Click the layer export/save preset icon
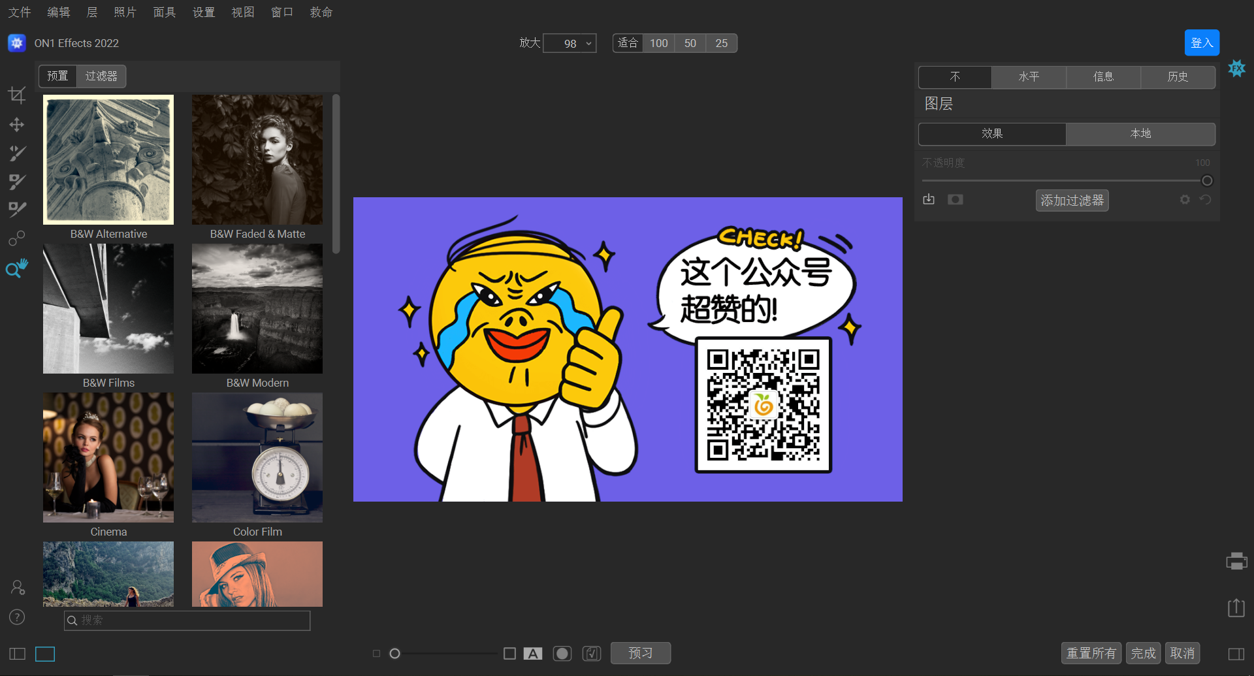The height and width of the screenshot is (676, 1254). [929, 199]
